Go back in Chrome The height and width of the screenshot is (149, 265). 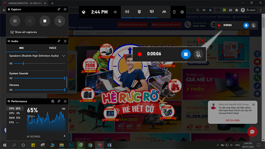click(x=4, y=10)
